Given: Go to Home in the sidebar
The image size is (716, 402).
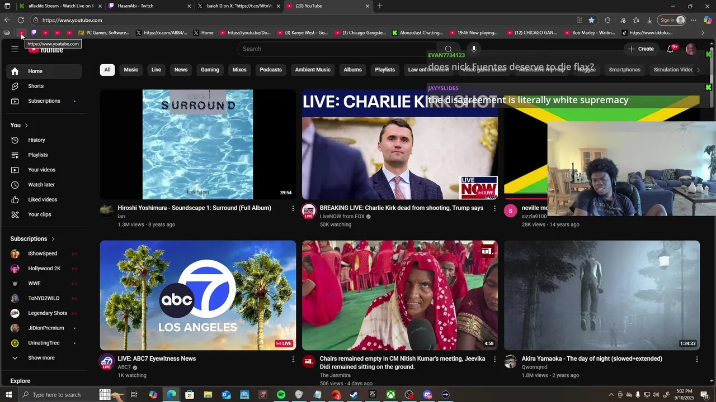Looking at the screenshot, I should 44,71.
